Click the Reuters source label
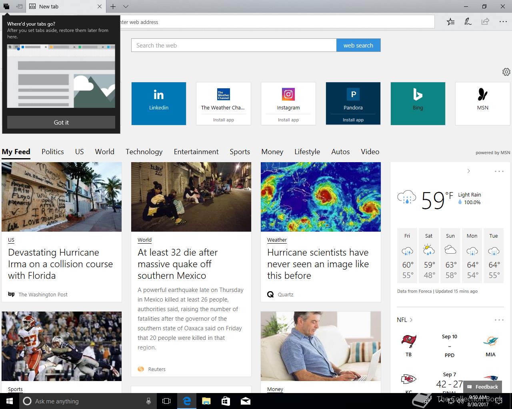The height and width of the screenshot is (409, 512). (157, 369)
